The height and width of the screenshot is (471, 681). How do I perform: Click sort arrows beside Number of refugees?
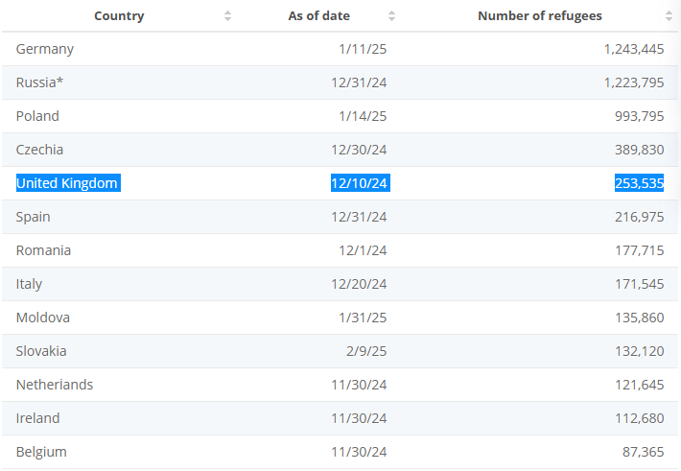coord(669,16)
